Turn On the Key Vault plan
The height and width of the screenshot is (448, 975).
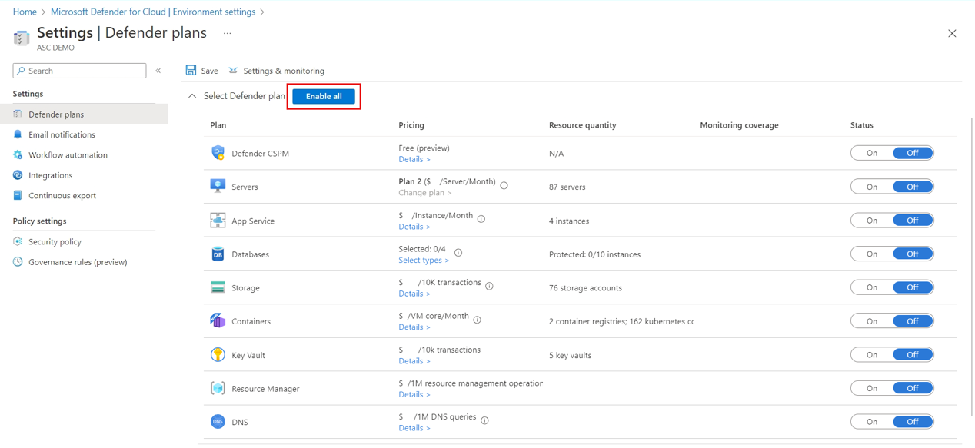pos(872,355)
